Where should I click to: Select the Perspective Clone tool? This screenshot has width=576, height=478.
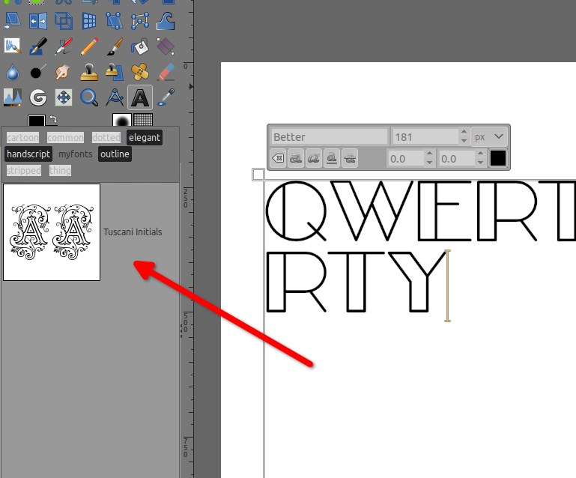115,72
